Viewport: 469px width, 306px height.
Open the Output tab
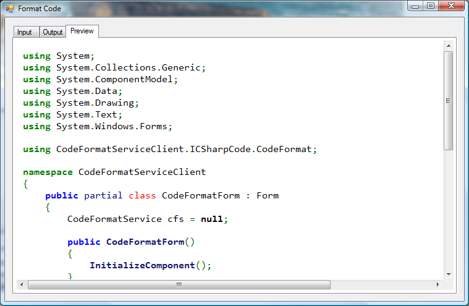[53, 32]
